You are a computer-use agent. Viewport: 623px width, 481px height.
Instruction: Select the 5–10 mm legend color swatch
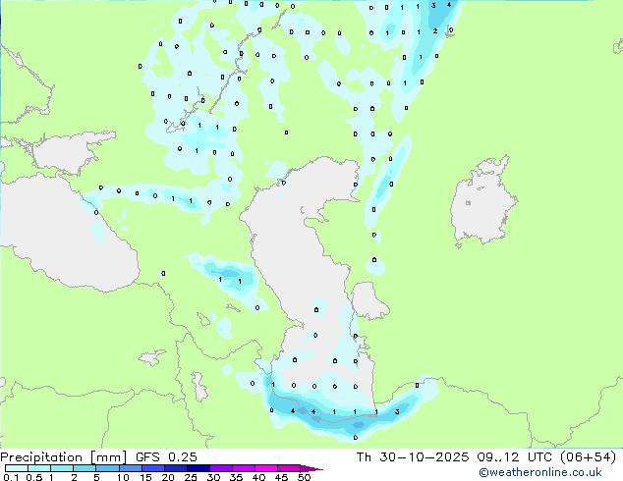[108, 468]
